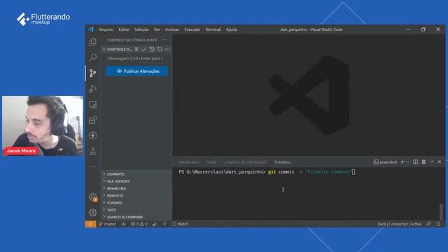Open the Acessar menu
Screen dimensions: 448x252
point(172,29)
